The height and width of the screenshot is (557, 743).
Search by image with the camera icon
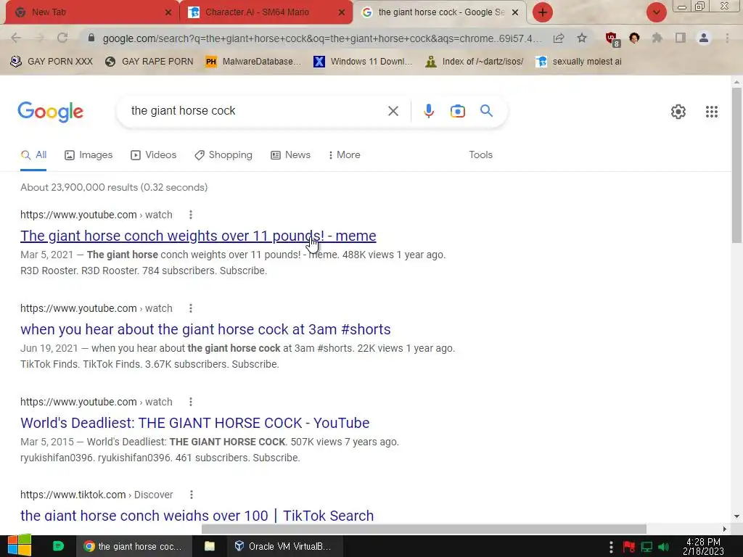(457, 111)
